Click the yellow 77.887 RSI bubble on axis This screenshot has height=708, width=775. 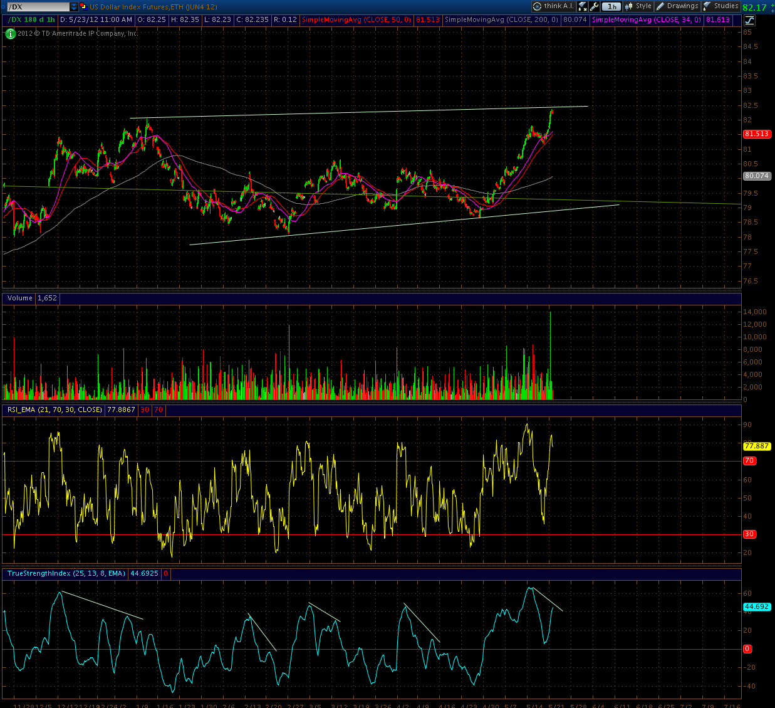(756, 446)
